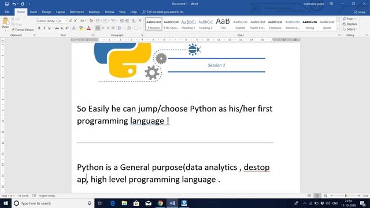Toggle Italic formatting

(44, 28)
